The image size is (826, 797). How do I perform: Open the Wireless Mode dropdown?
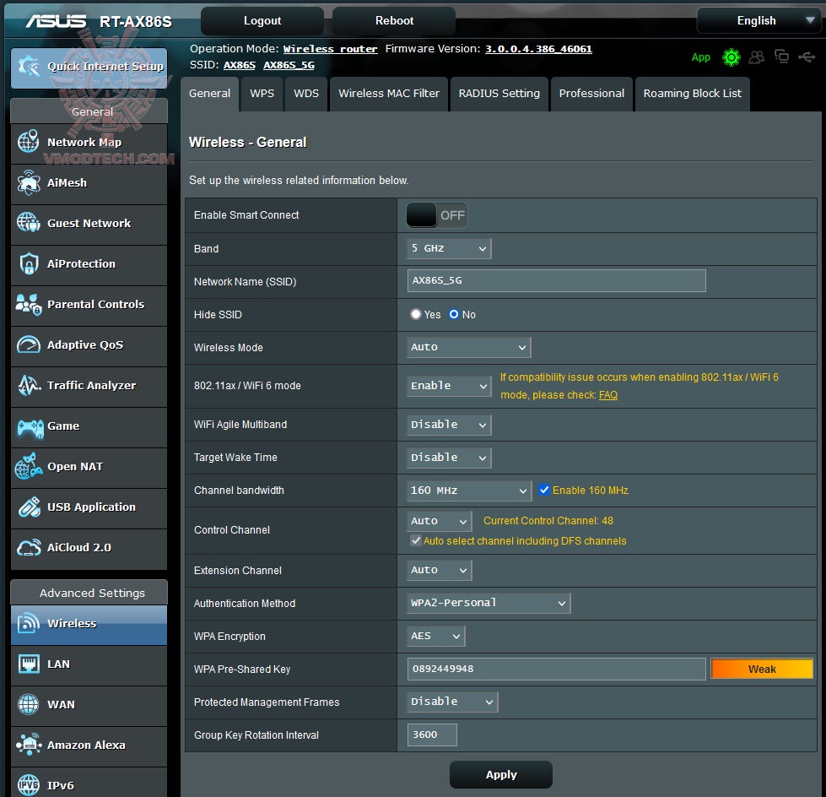[469, 347]
